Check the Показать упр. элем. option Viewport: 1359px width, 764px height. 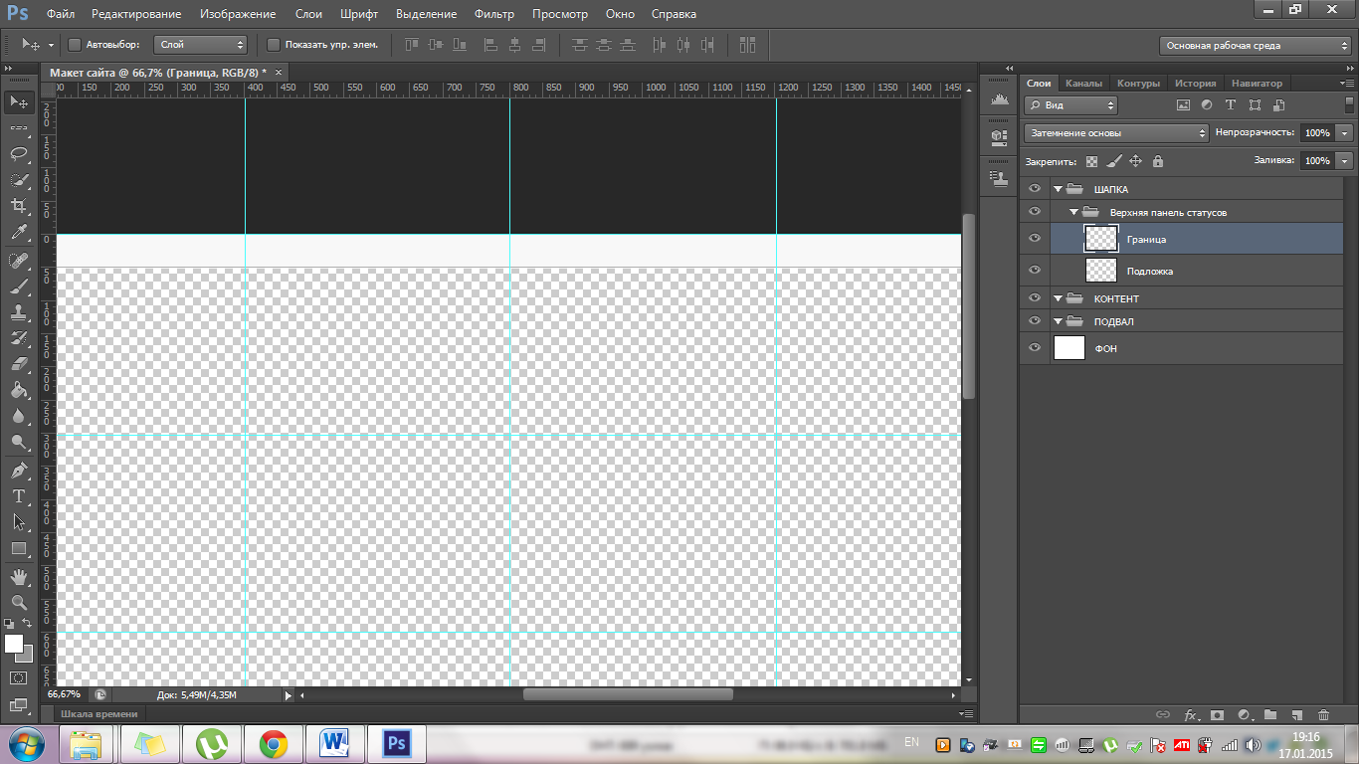point(274,45)
